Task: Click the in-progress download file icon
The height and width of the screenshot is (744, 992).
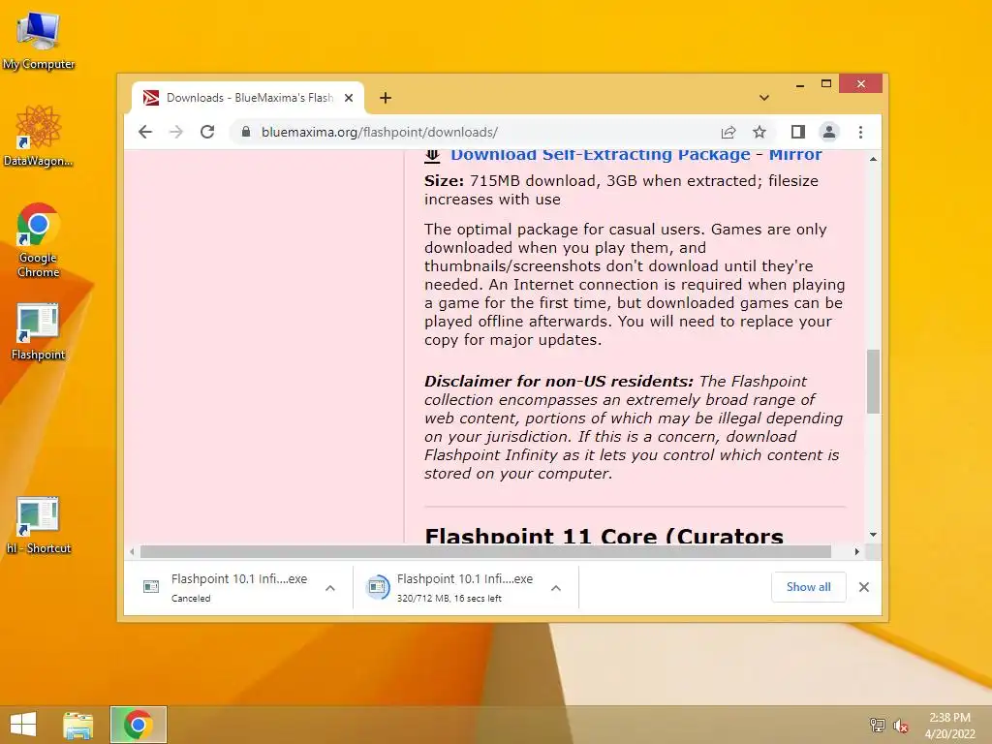Action: point(377,587)
